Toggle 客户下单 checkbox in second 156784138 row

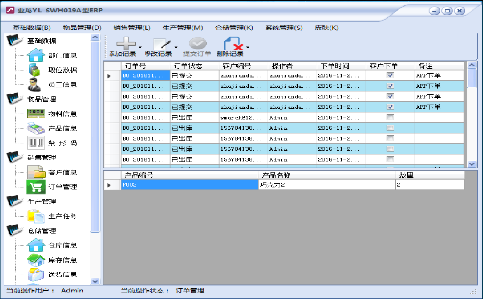pos(390,138)
